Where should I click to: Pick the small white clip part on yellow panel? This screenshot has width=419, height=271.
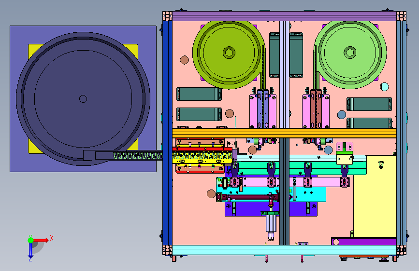click(x=381, y=164)
